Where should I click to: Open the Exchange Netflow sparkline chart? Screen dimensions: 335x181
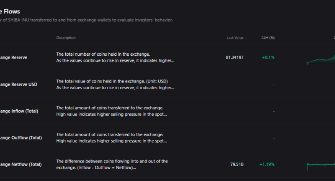coord(321,165)
